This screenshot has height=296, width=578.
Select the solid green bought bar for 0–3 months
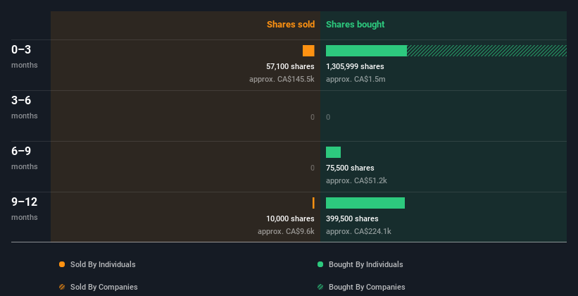coord(366,51)
